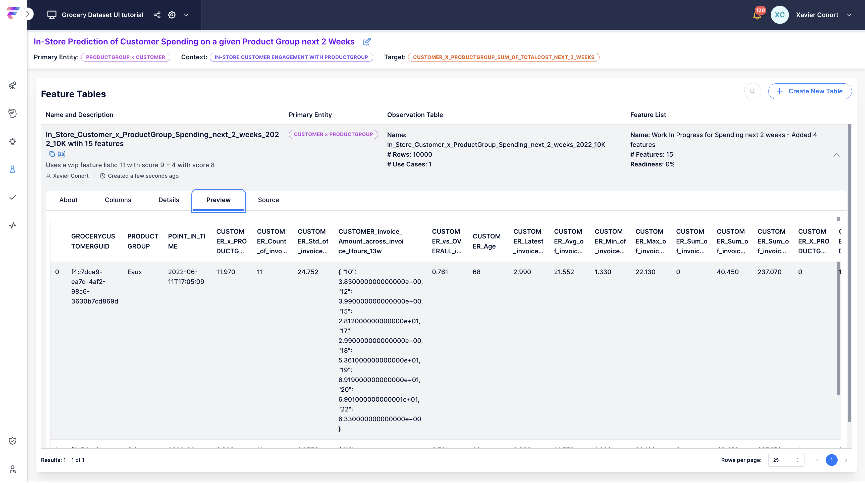Open the lightbulb ideation sidebar icon
This screenshot has width=865, height=483.
pyautogui.click(x=12, y=141)
